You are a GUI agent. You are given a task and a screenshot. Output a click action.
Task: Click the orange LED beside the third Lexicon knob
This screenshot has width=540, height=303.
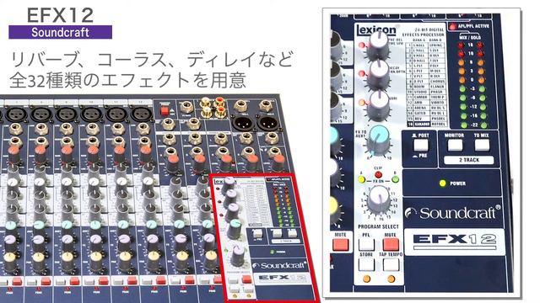pyautogui.click(x=362, y=103)
